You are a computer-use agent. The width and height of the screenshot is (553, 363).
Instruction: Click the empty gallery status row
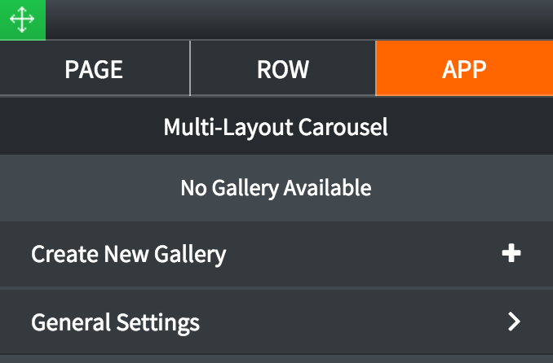click(x=276, y=189)
